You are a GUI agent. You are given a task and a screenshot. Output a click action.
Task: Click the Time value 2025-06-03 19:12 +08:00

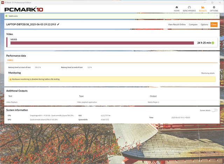[181, 117]
